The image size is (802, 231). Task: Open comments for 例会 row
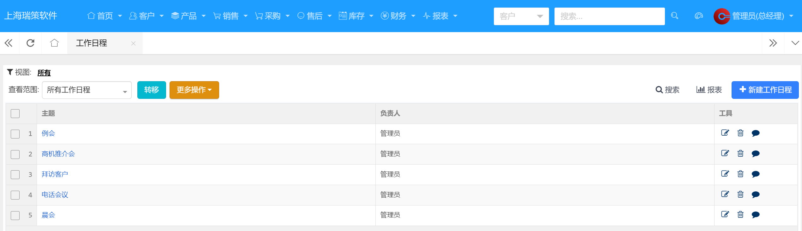[x=756, y=133]
